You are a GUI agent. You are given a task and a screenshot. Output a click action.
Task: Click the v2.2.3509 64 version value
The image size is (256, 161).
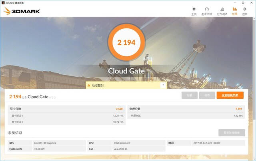[x=121, y=149]
